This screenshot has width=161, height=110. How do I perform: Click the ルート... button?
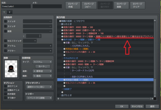[x=43, y=66]
